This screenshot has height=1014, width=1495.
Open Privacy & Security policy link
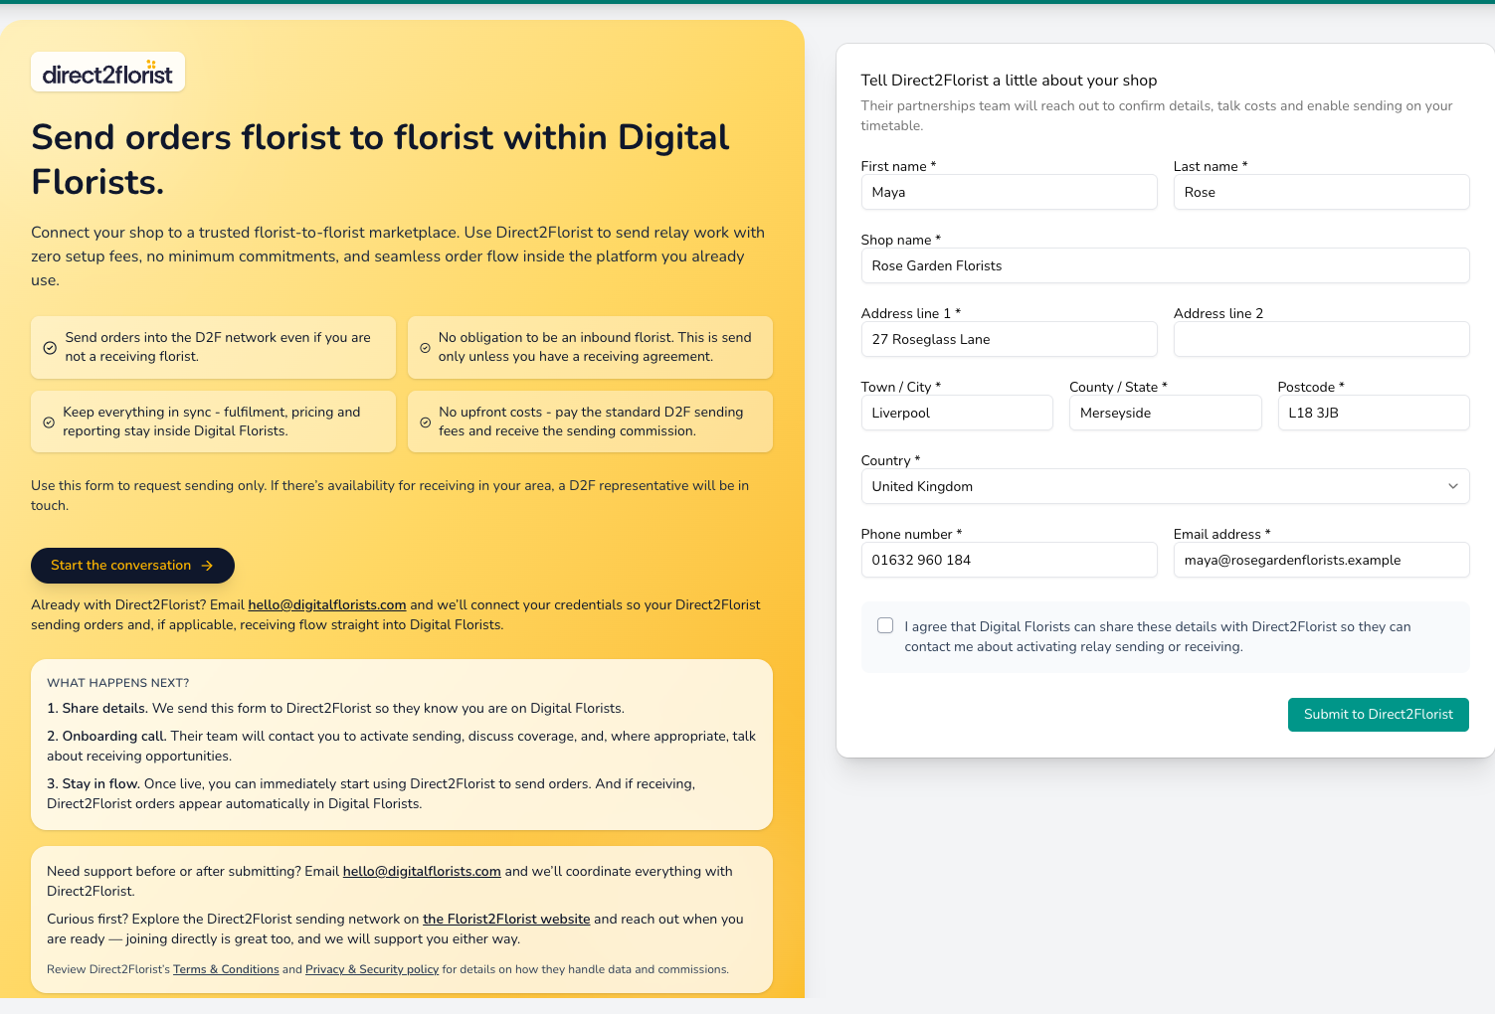[372, 969]
